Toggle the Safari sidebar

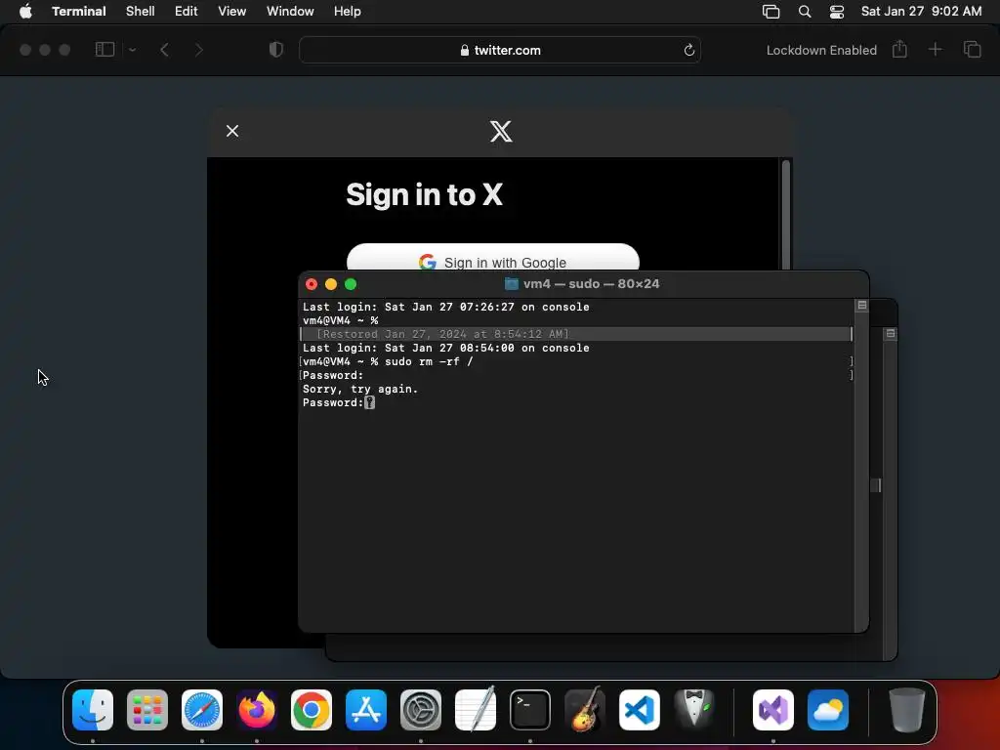coord(104,50)
